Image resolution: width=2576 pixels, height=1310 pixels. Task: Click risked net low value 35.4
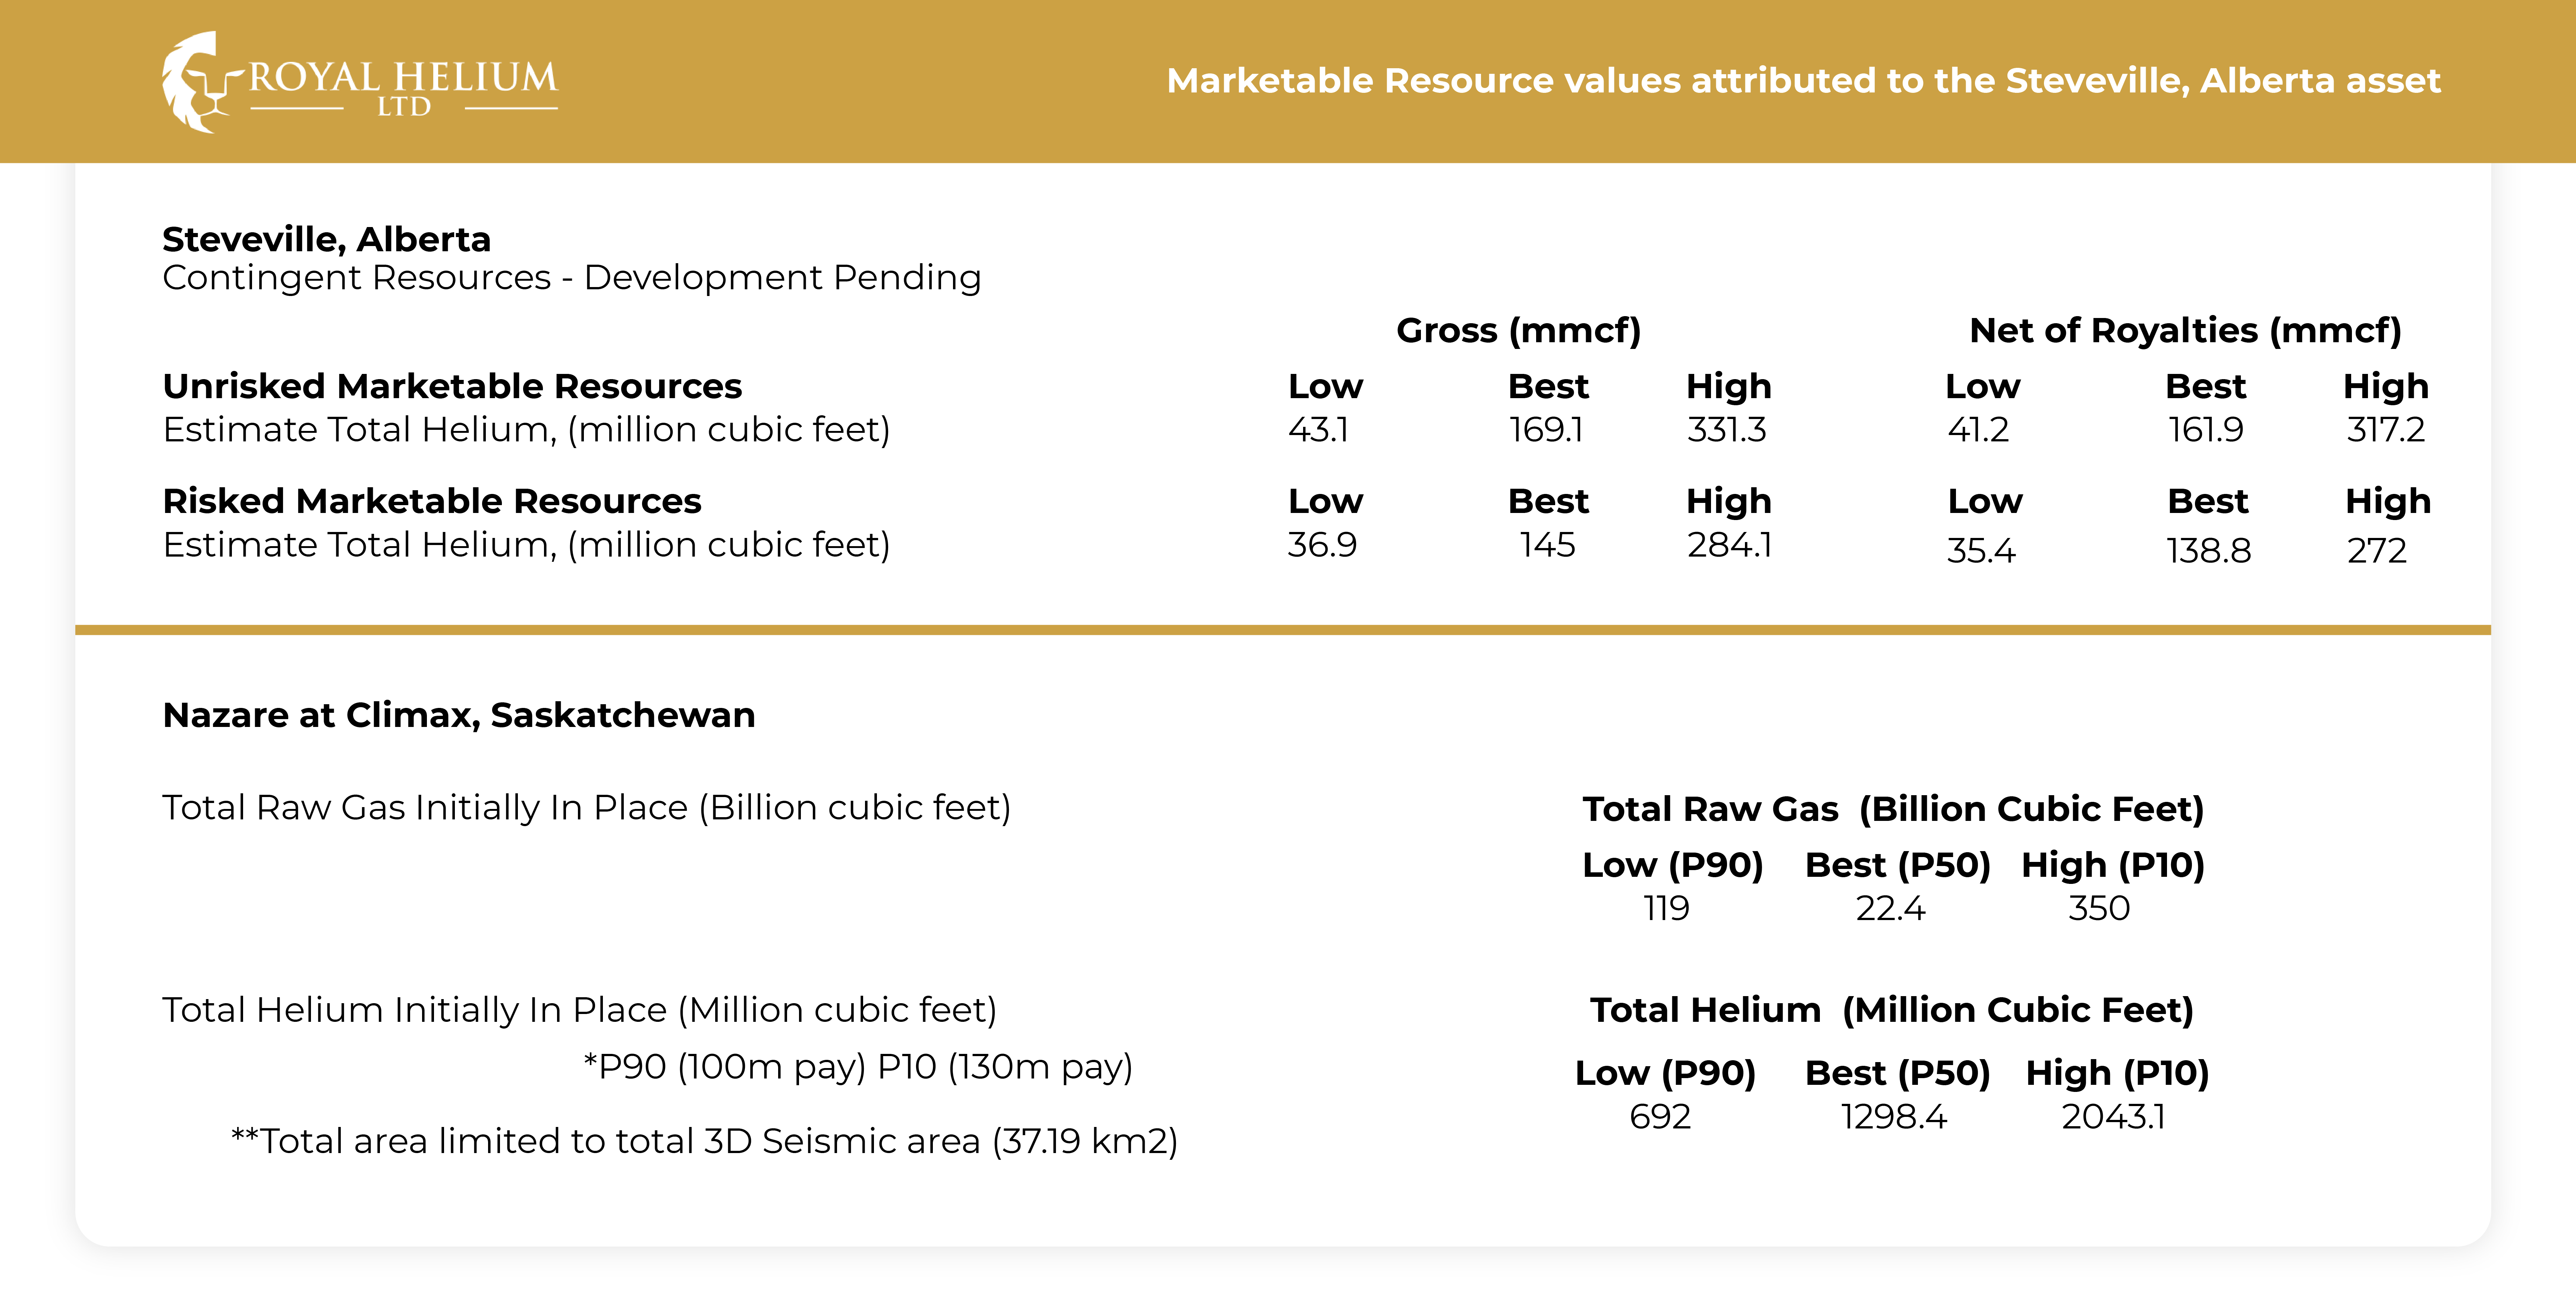(x=1981, y=551)
